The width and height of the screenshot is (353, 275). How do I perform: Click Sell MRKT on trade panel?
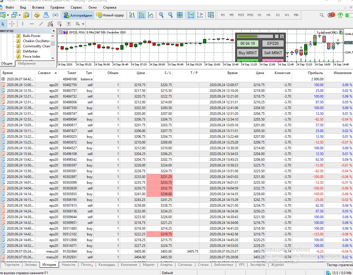point(273,53)
